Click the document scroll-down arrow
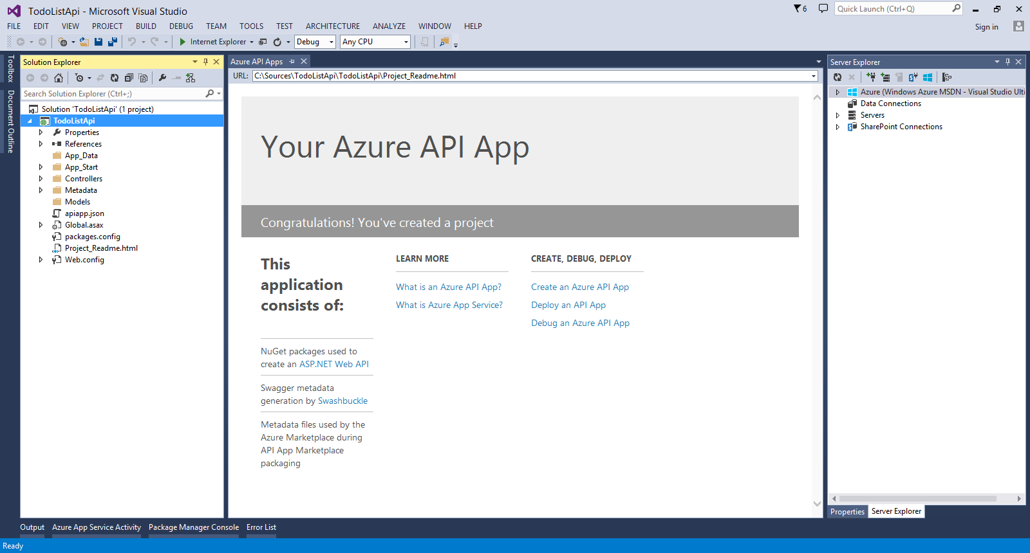This screenshot has height=553, width=1030. tap(817, 504)
